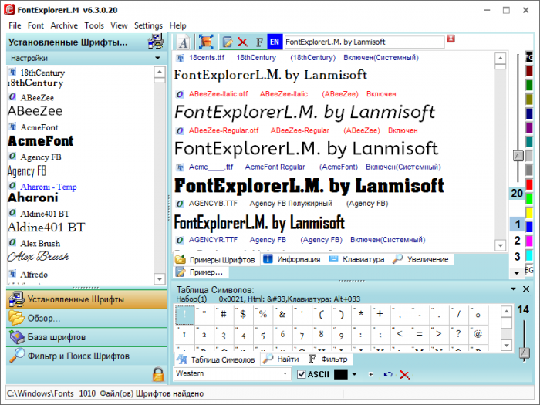Open the File menu
Screen dimensions: 540x405
[15, 25]
